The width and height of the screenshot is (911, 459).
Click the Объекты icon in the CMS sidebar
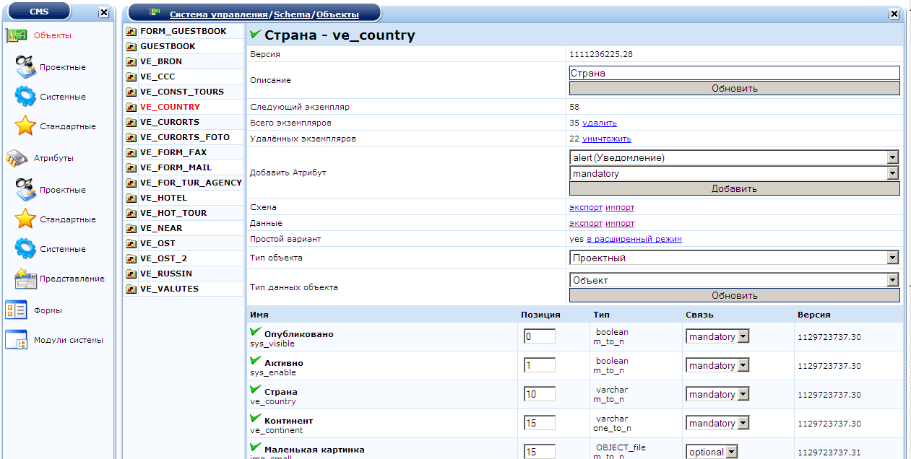pyautogui.click(x=16, y=35)
